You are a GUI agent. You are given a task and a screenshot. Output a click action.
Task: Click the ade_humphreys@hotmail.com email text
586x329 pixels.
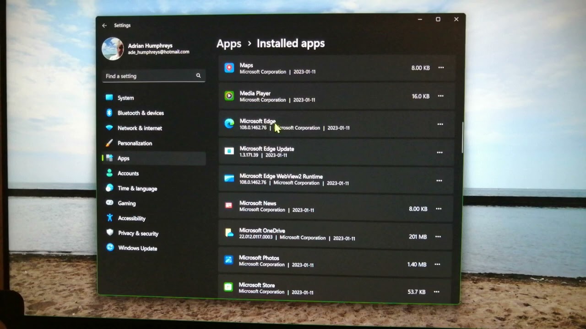158,52
